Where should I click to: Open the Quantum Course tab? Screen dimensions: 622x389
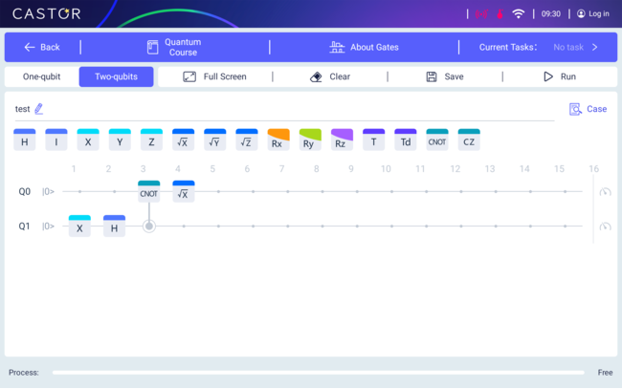tap(174, 47)
